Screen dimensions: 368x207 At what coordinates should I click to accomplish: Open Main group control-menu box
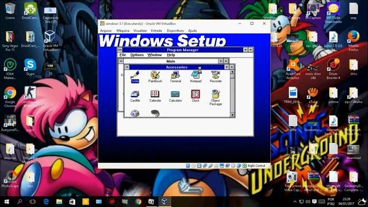(x=121, y=61)
